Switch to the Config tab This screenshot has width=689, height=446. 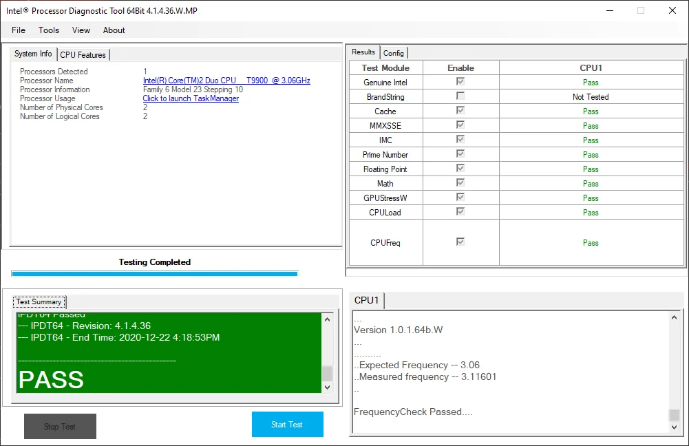(393, 53)
